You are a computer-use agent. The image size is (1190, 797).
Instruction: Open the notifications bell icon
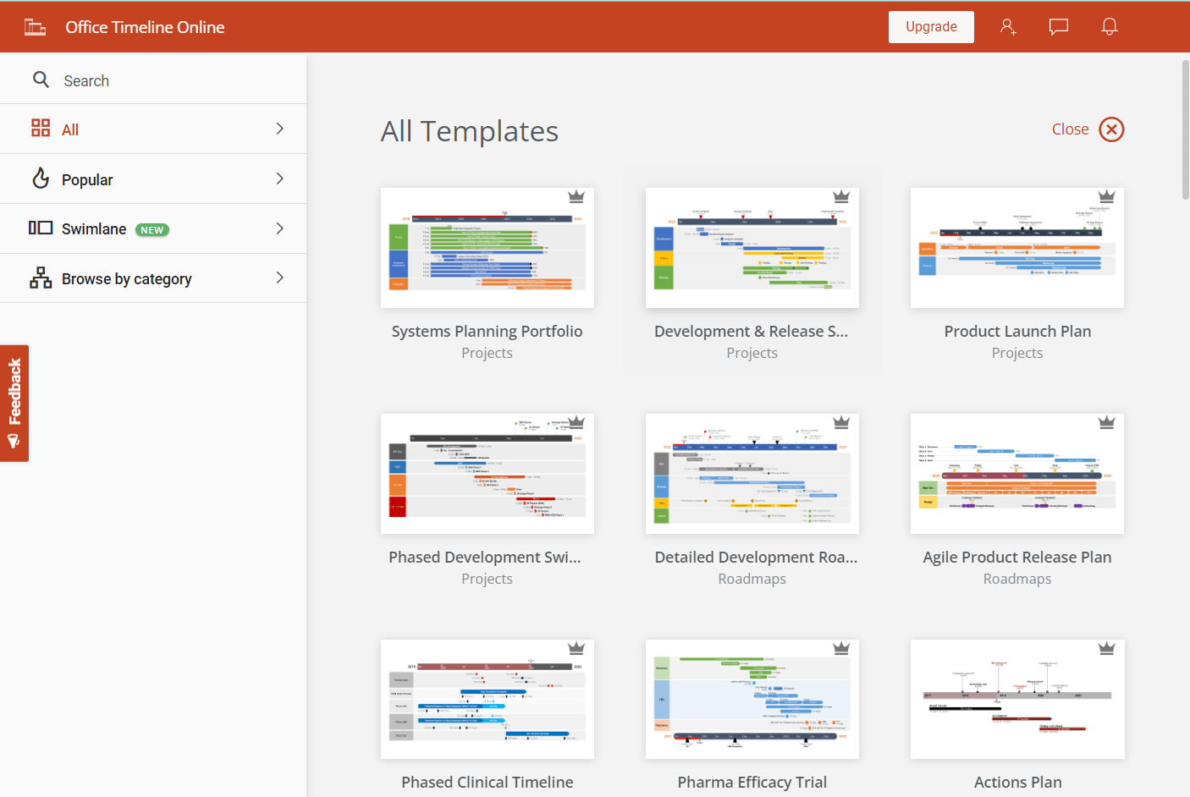(1110, 26)
